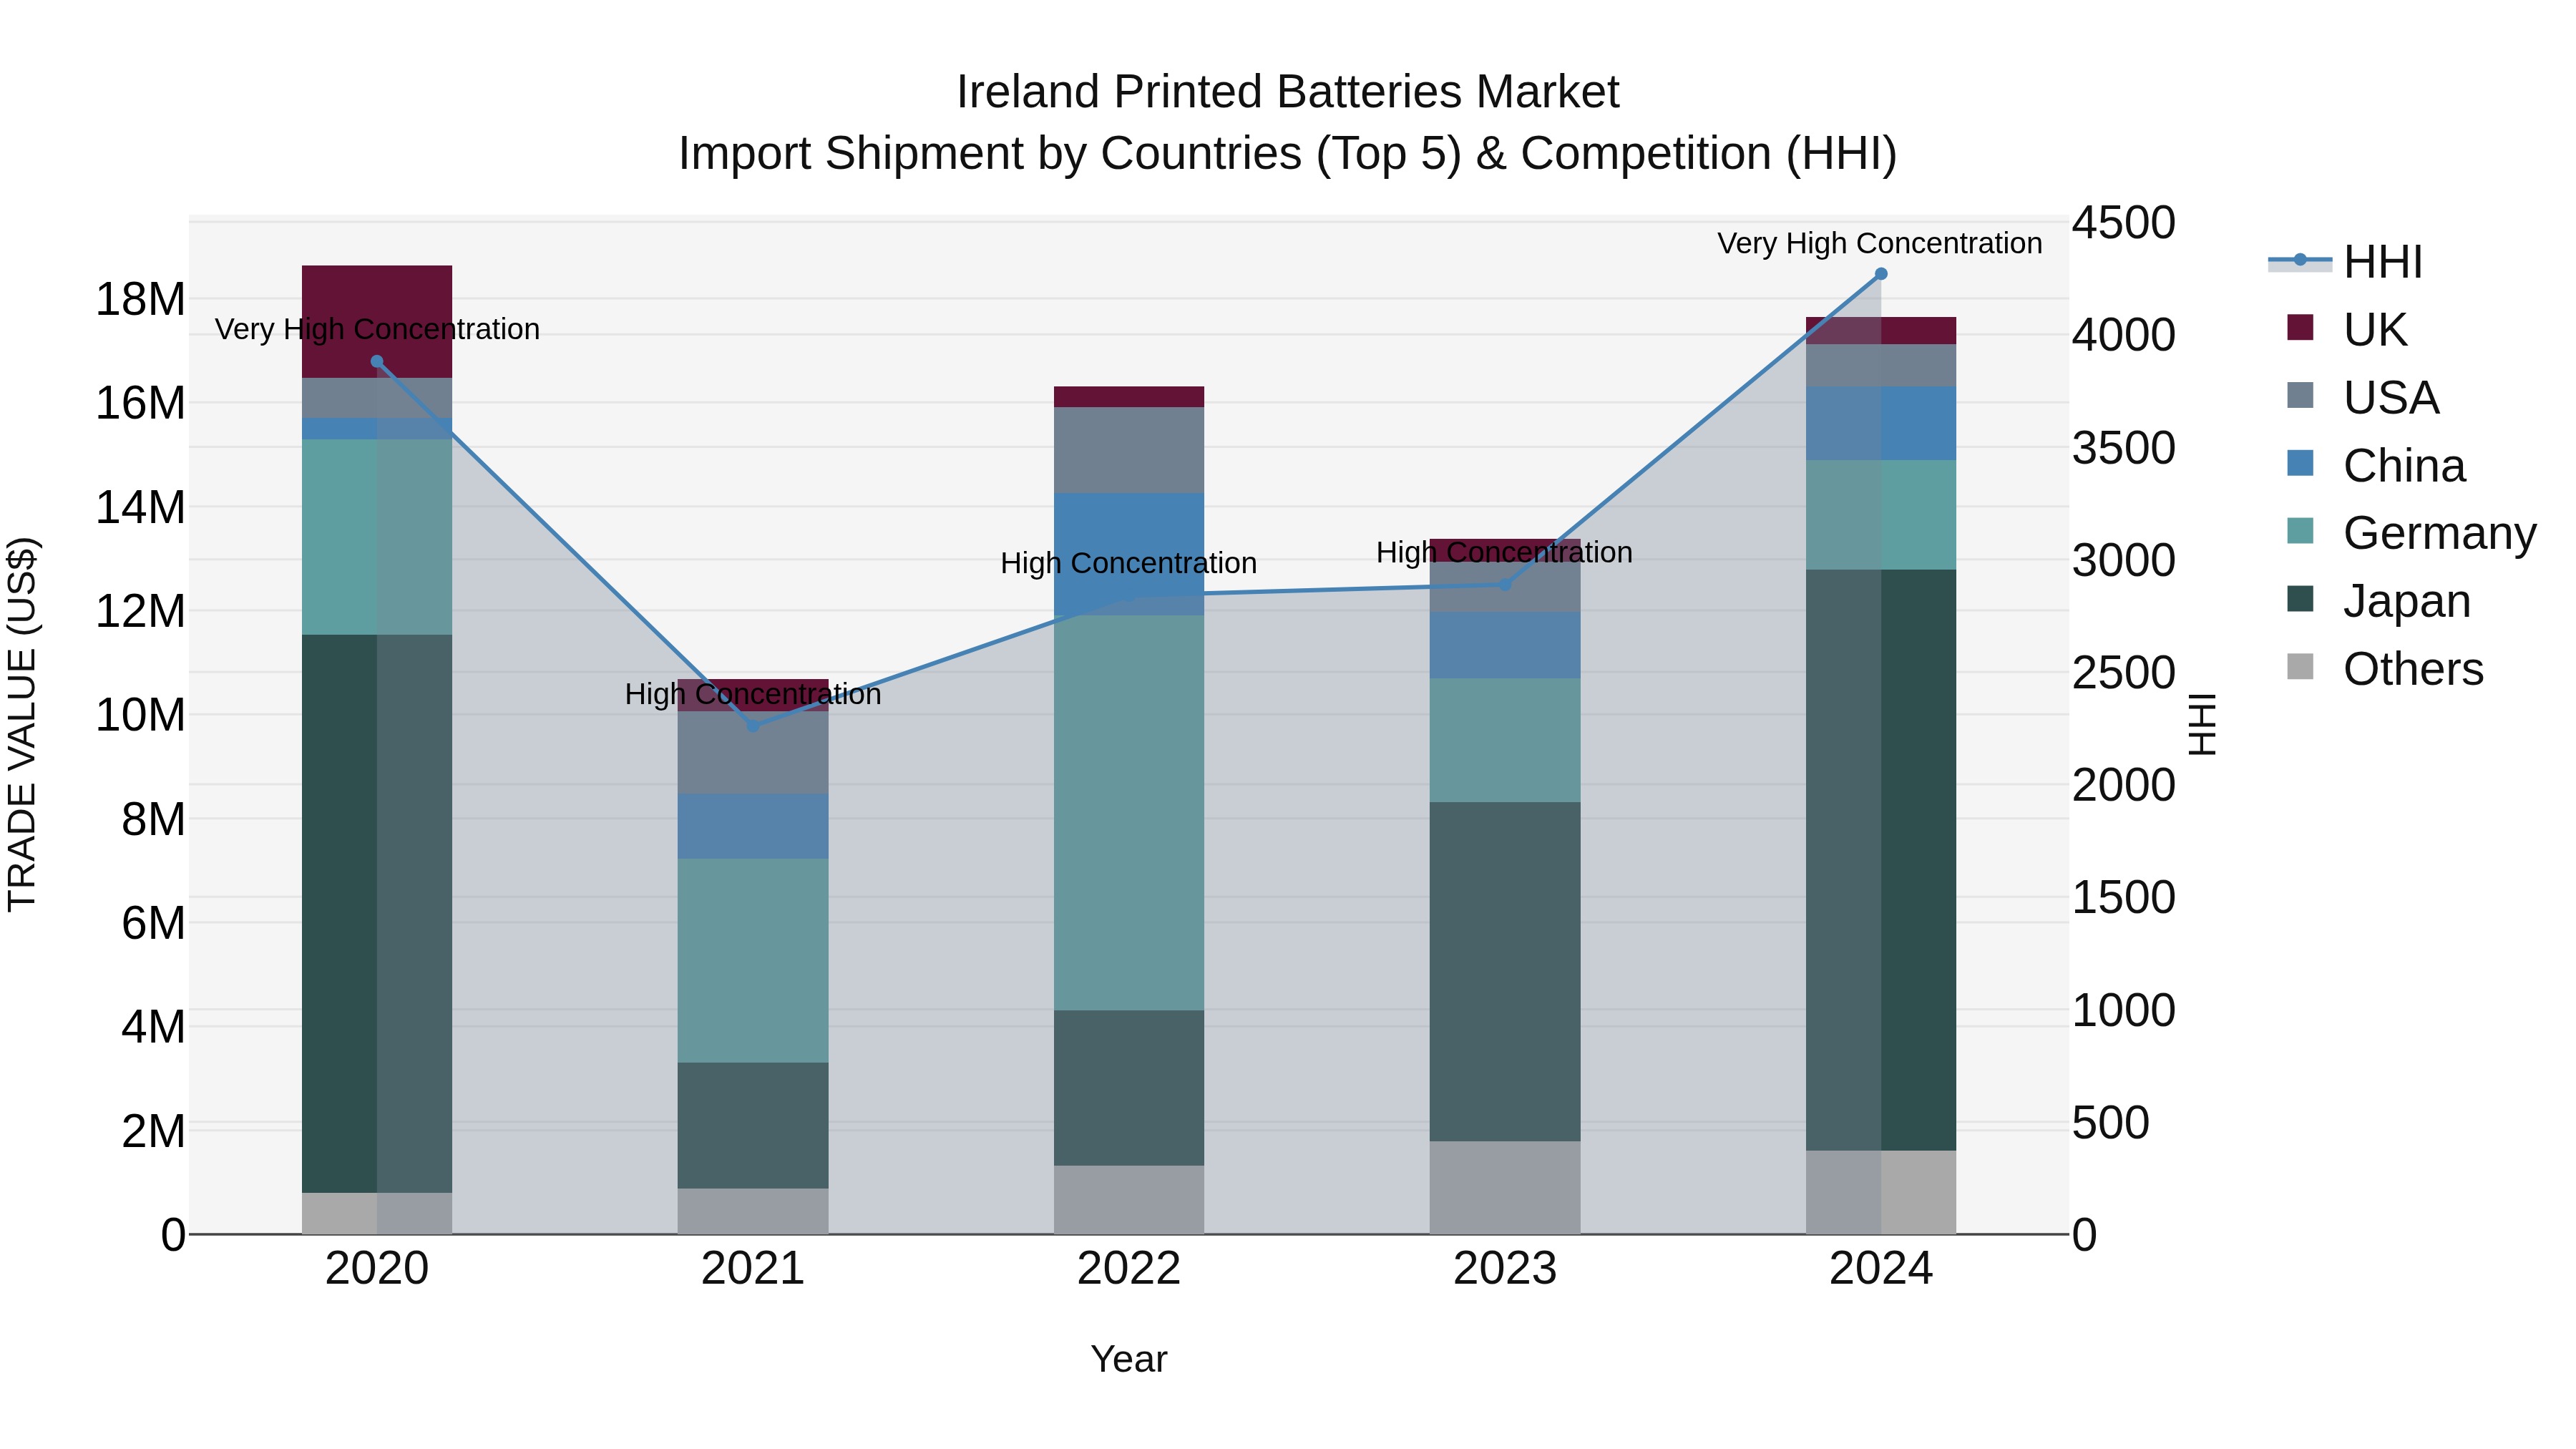The width and height of the screenshot is (2576, 1449).
Task: Click China segment of 2024 bar
Action: pos(1881,424)
